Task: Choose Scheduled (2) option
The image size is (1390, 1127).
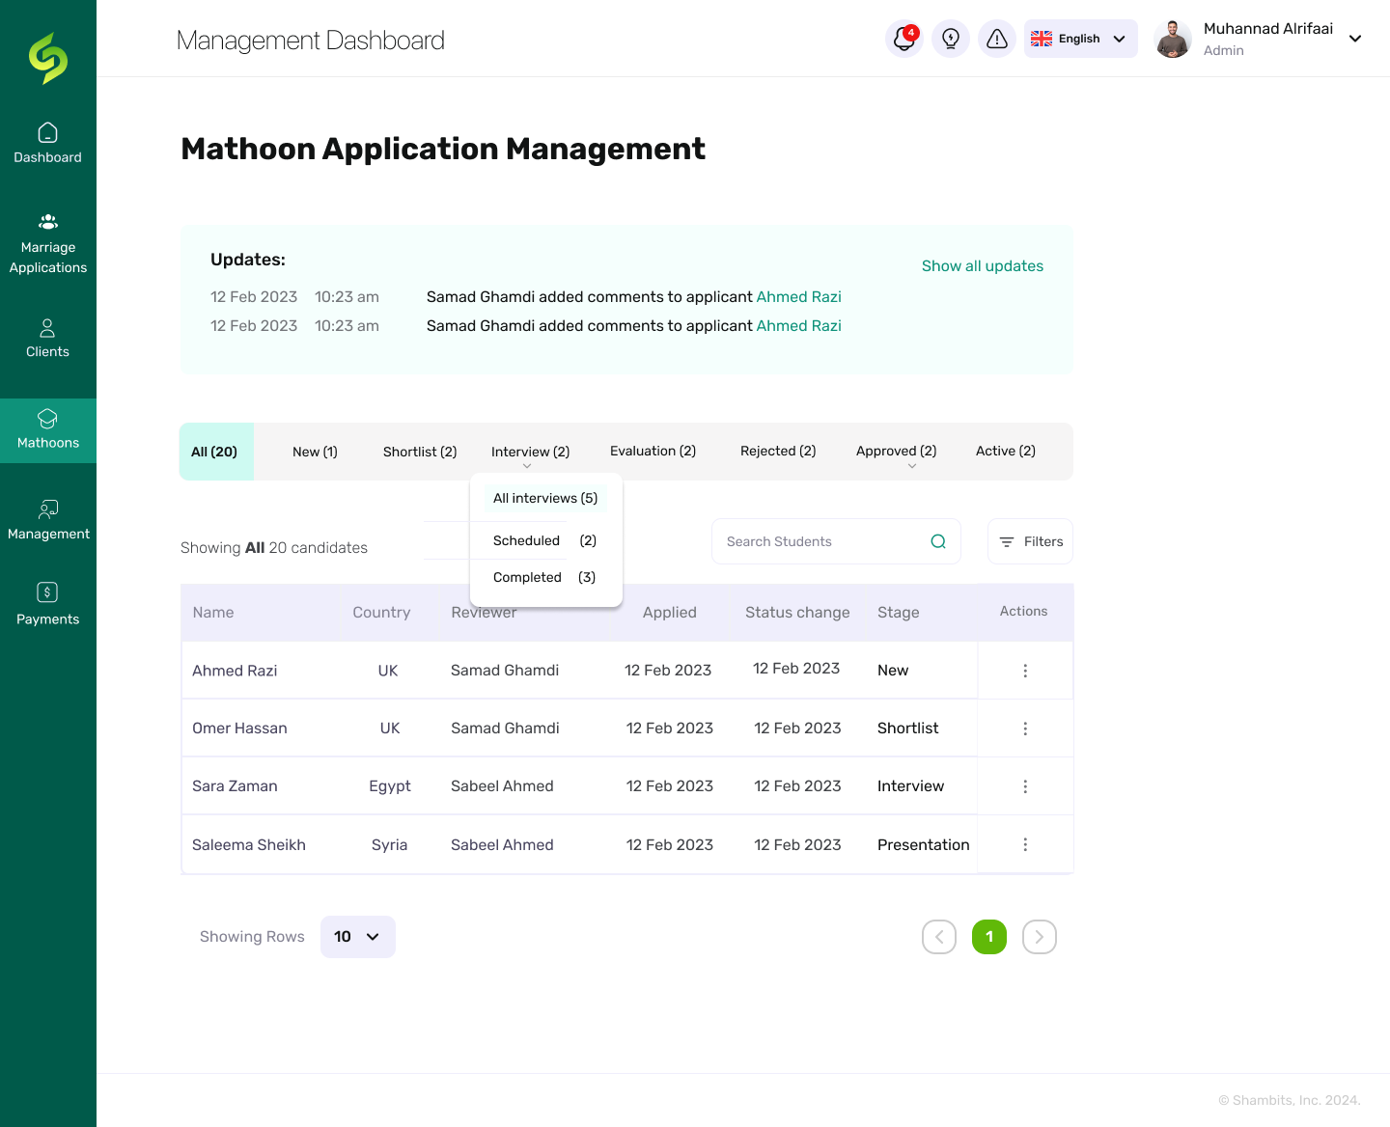Action: [x=545, y=540]
